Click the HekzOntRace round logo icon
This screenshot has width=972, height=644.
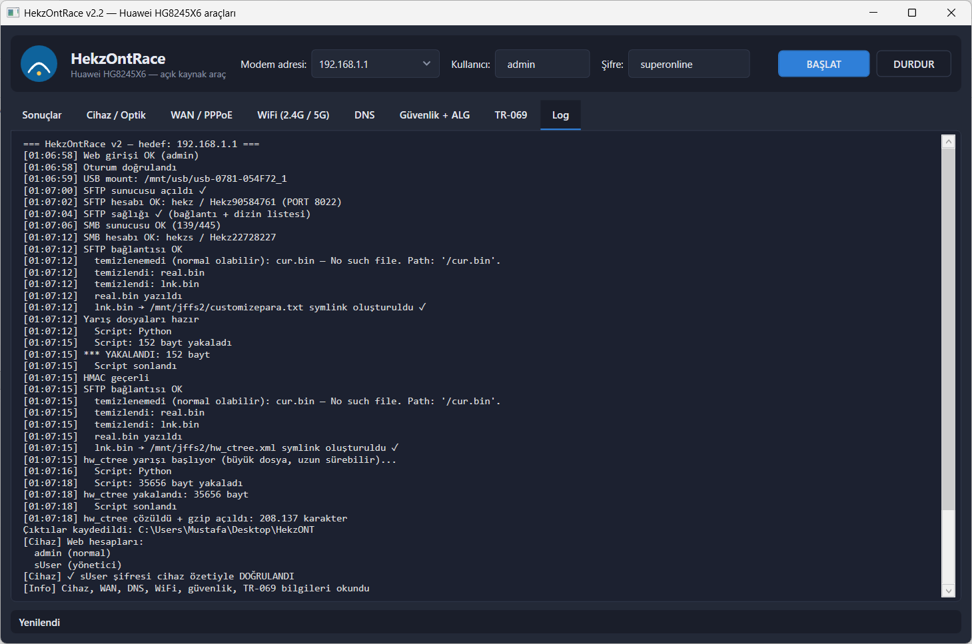[39, 63]
